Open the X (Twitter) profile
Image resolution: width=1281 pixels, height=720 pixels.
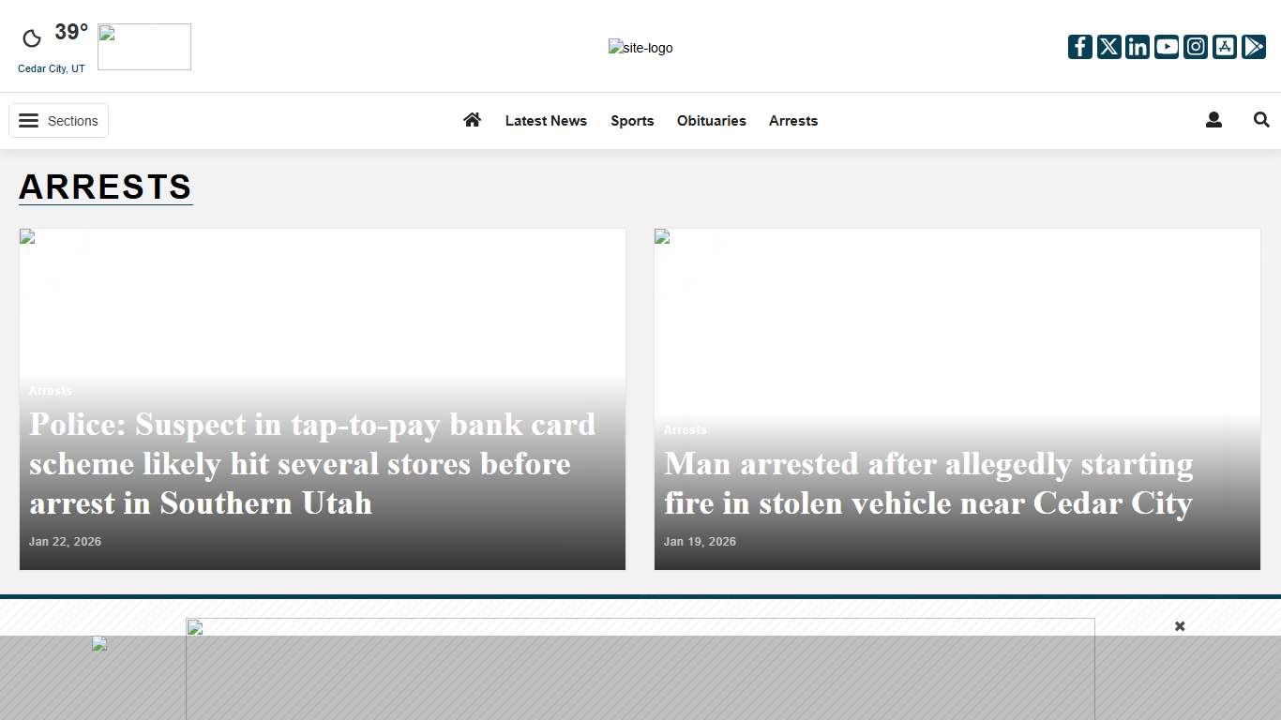point(1108,46)
